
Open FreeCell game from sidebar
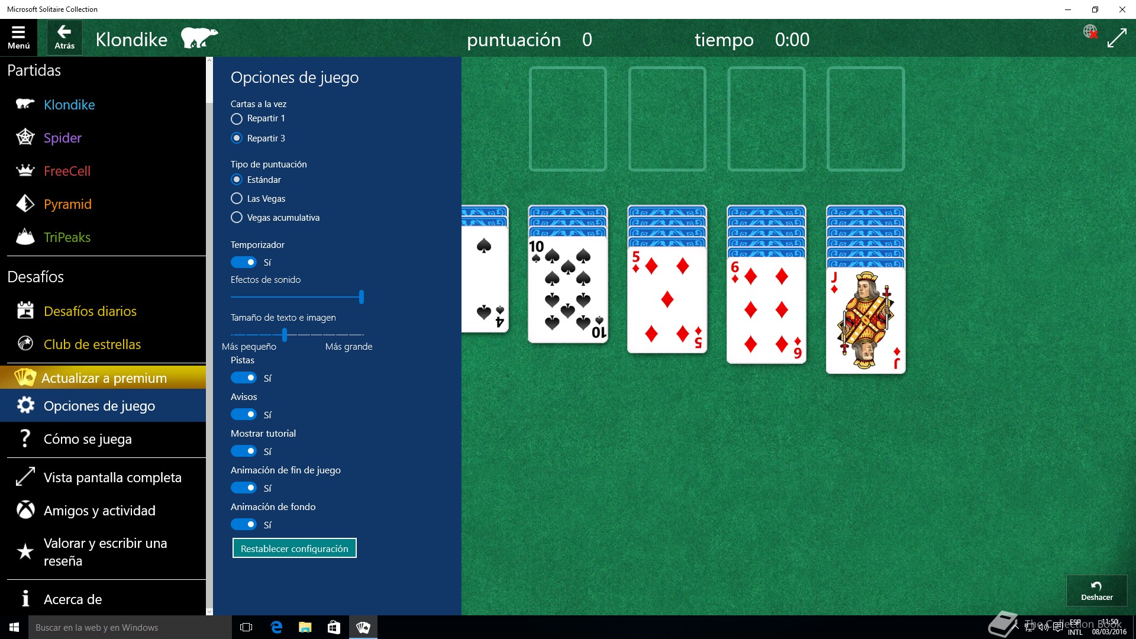103,171
